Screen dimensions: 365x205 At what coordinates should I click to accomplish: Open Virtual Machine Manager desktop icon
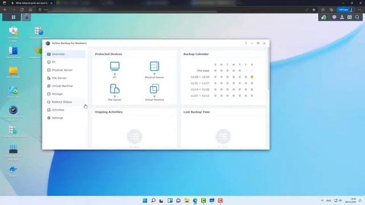pyautogui.click(x=13, y=152)
